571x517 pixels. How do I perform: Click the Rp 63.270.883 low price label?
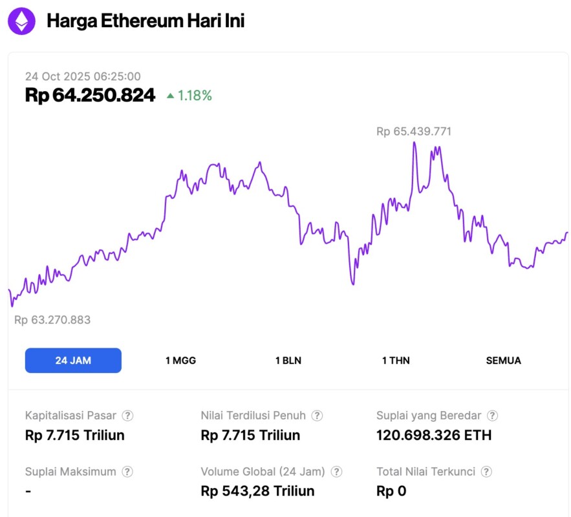coord(52,320)
